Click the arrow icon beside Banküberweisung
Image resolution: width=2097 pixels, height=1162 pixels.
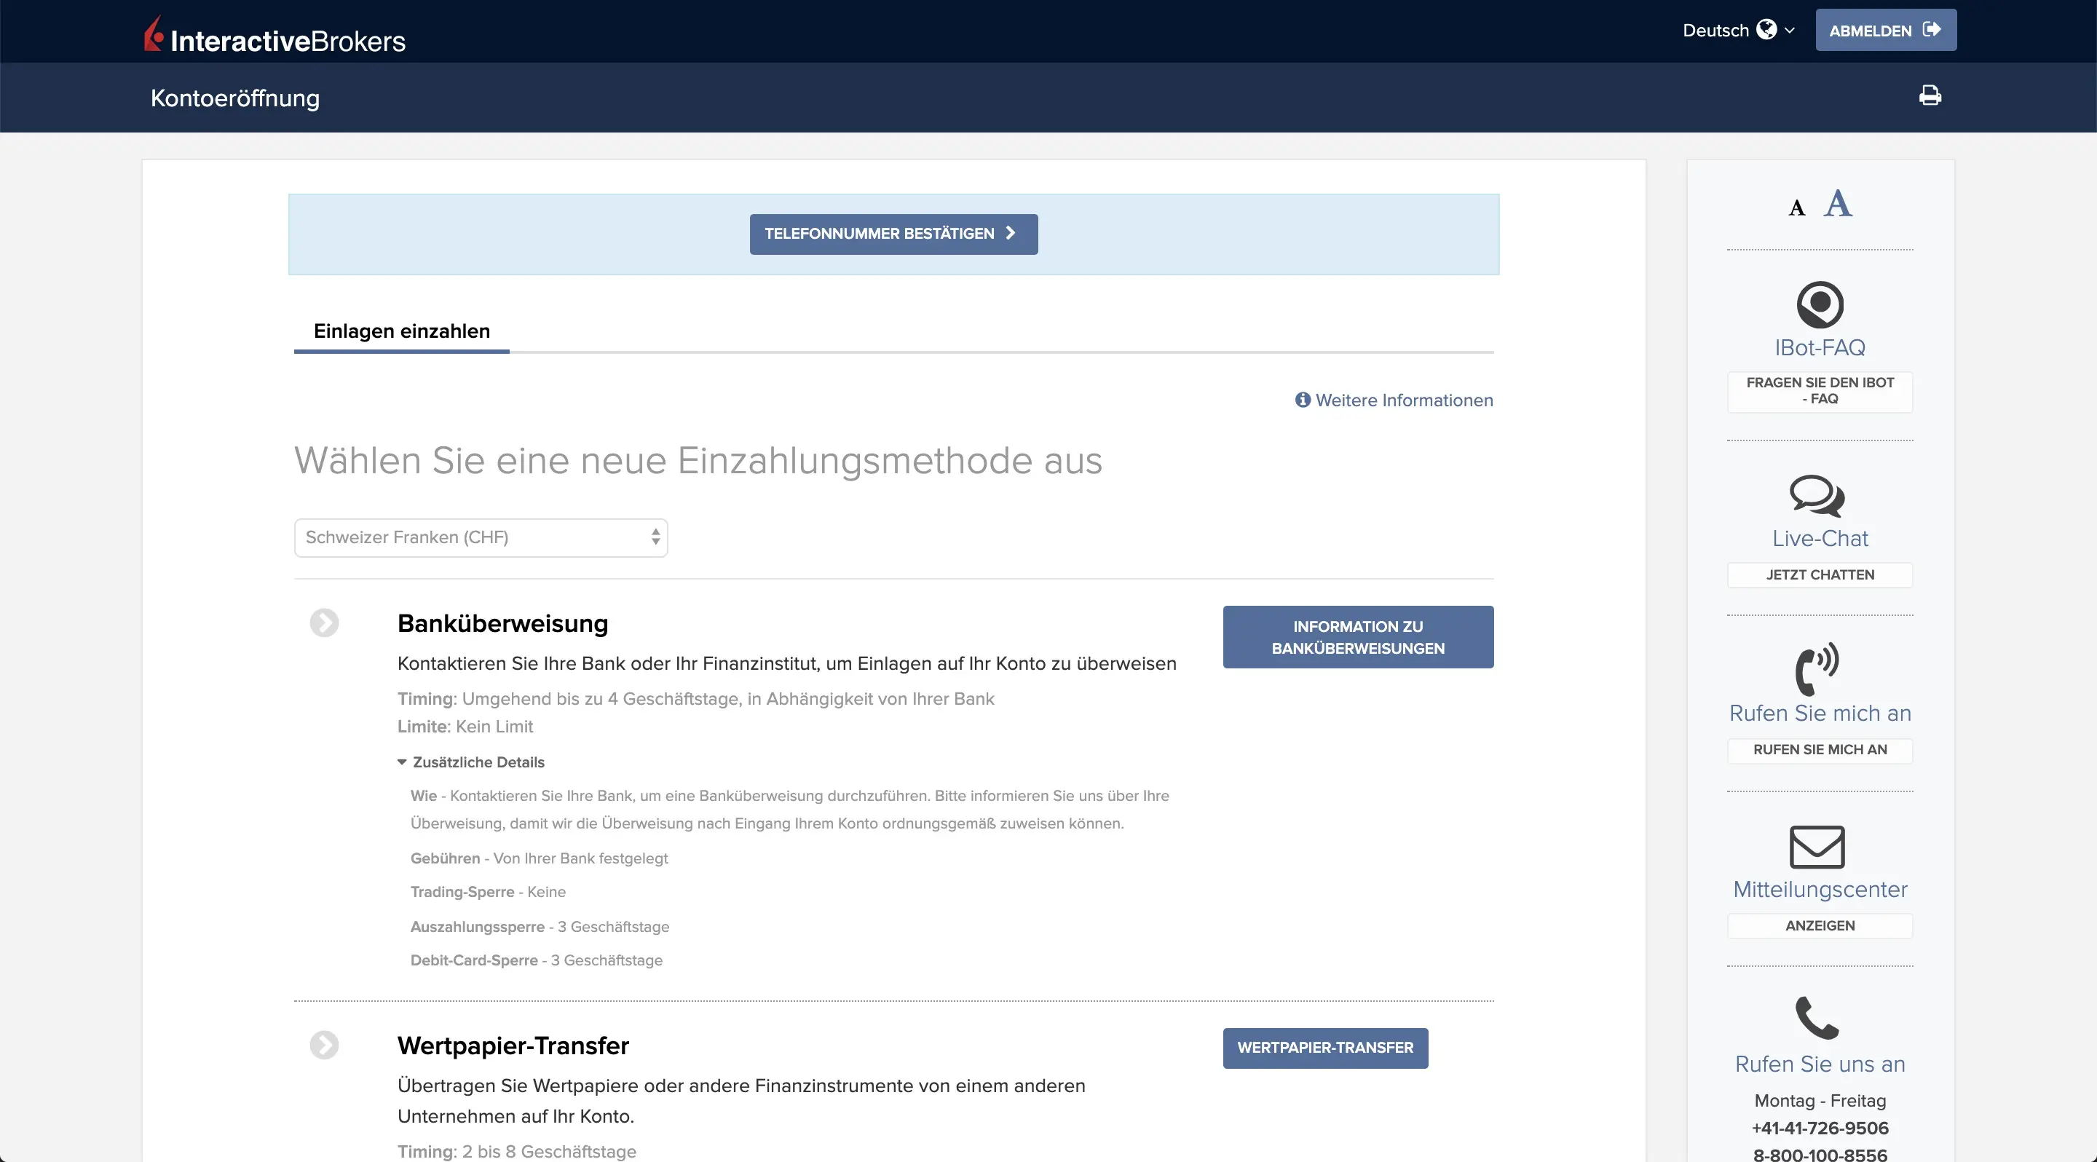[324, 623]
